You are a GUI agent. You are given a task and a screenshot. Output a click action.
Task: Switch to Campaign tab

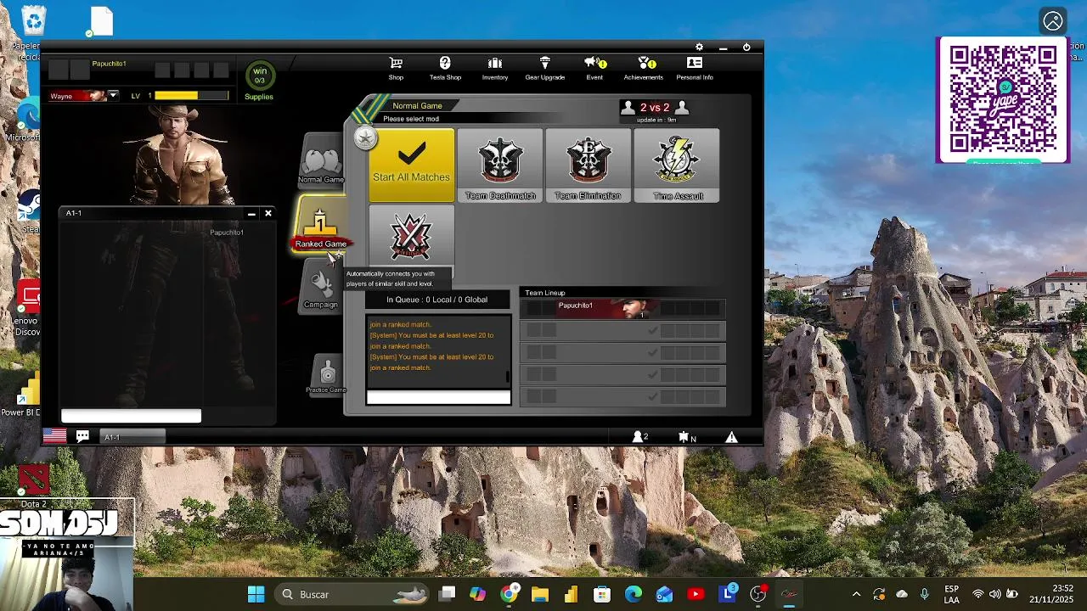click(321, 287)
